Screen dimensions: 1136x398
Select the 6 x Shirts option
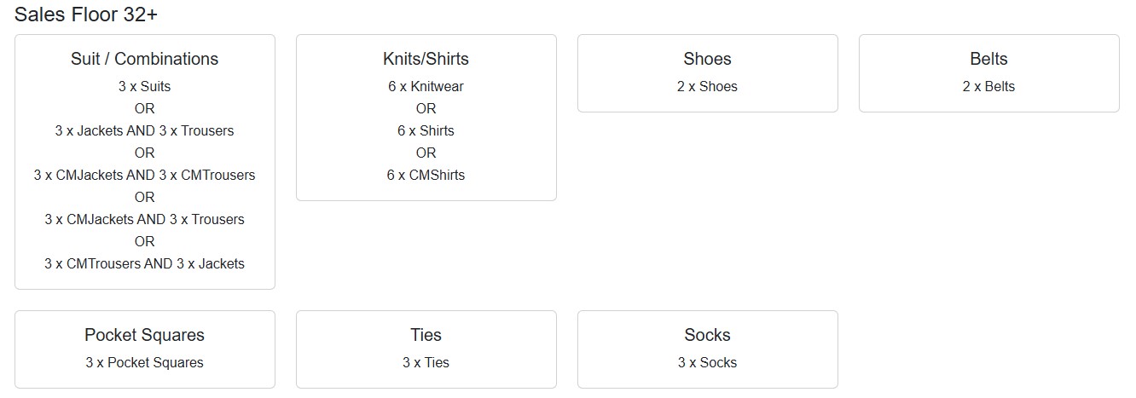click(426, 130)
